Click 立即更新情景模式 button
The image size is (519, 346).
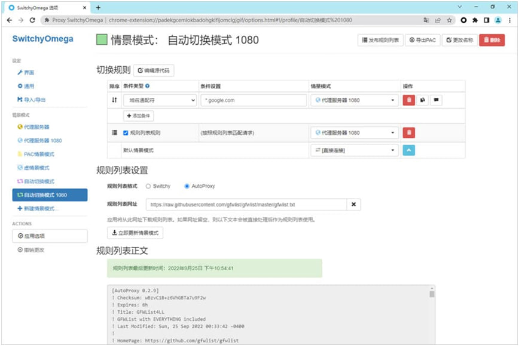pyautogui.click(x=135, y=233)
